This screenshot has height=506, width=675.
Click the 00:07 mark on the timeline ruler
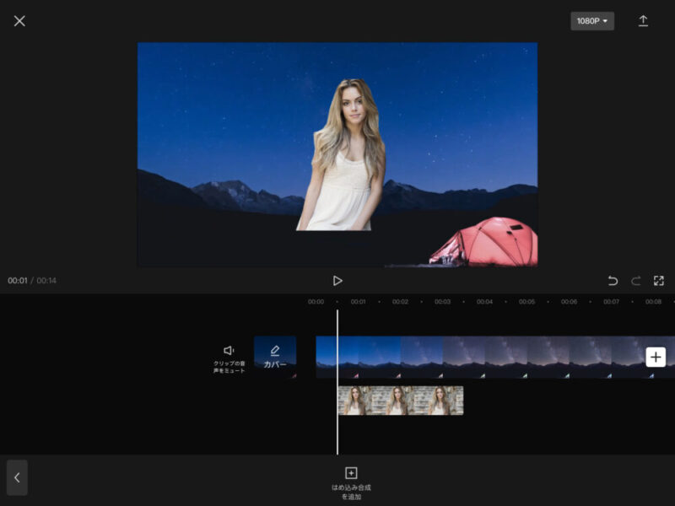click(x=611, y=302)
